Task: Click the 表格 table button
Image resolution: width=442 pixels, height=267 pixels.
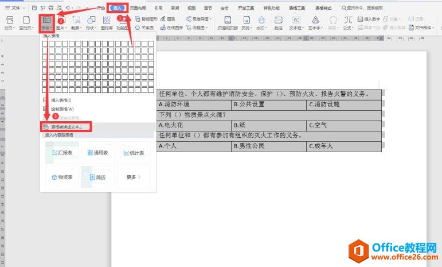Action: (46, 23)
